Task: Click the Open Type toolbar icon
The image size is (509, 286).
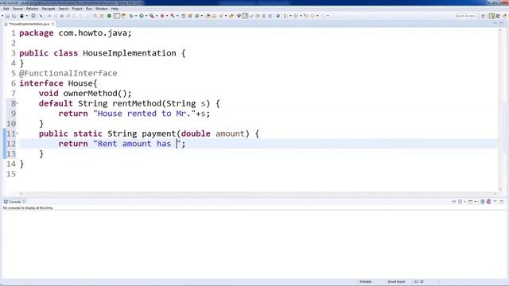Action: (208, 16)
